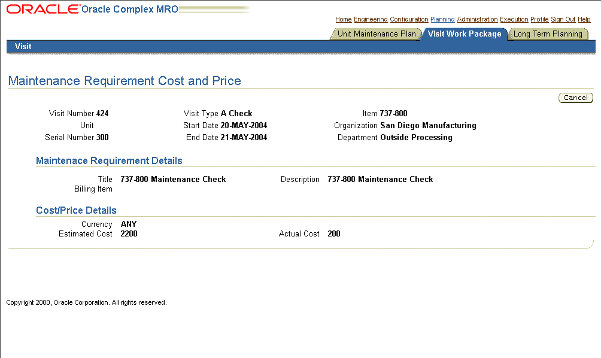Click the Cost/Price Details heading
The width and height of the screenshot is (601, 358).
(x=76, y=211)
